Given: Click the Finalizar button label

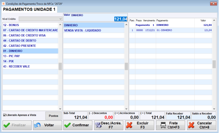Looking at the screenshot, I should 19,125.
